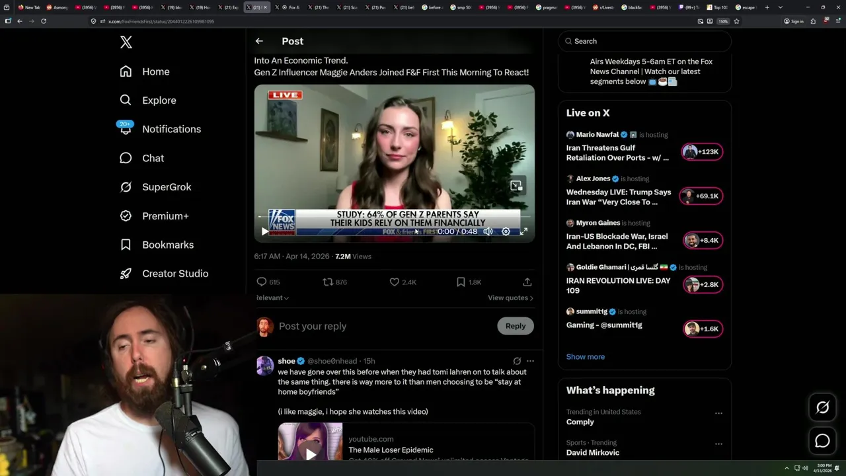
Task: Join Goldie Ghamari live showing +2.8K
Action: tap(703, 285)
